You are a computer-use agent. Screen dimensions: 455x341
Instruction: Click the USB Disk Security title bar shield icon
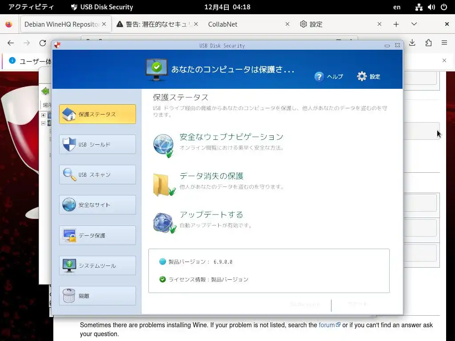click(57, 45)
